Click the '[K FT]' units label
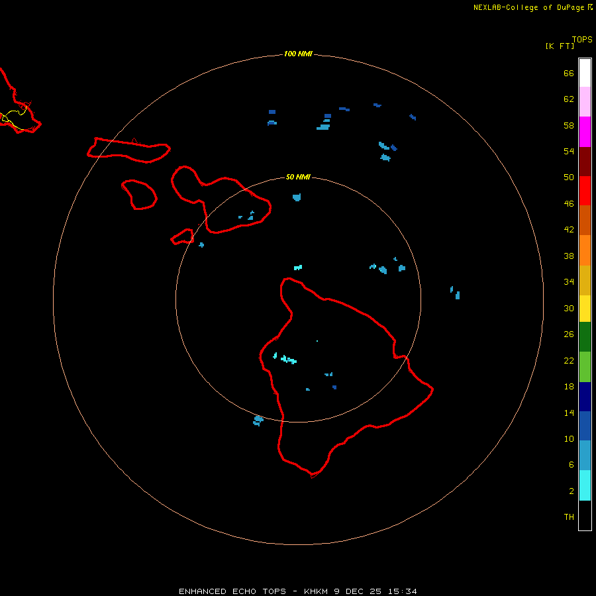This screenshot has height=596, width=596. click(x=560, y=46)
